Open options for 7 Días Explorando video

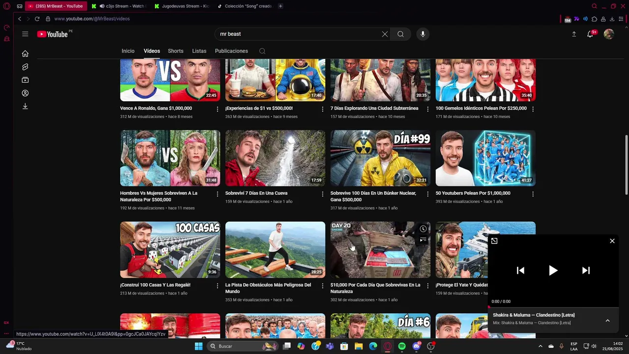pyautogui.click(x=428, y=109)
